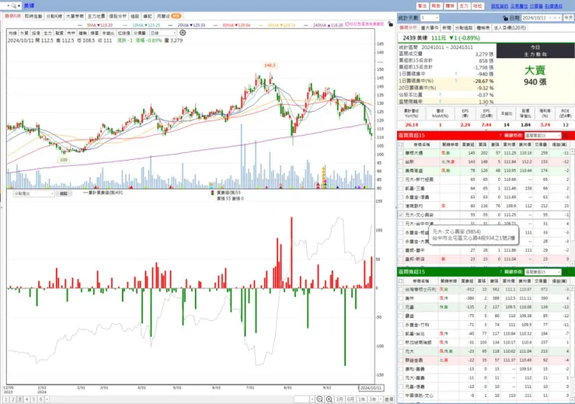Click the red 主力 button in top bar

click(x=464, y=6)
